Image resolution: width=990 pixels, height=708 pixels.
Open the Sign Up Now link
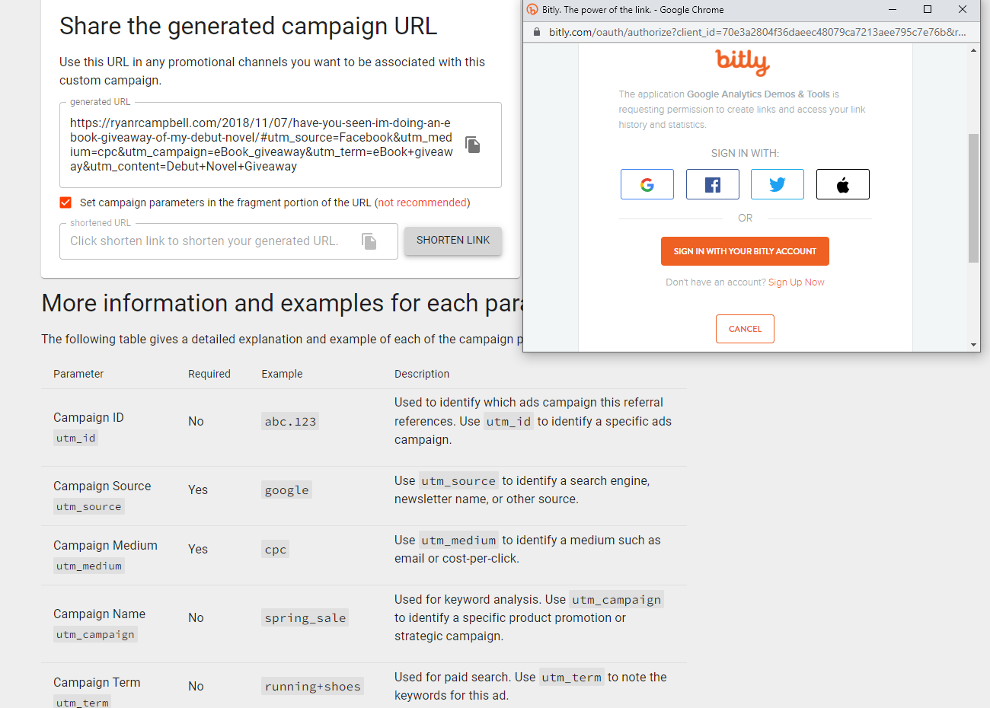click(x=797, y=282)
